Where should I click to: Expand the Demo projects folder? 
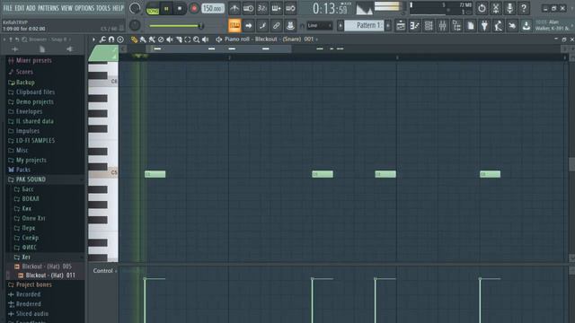[x=34, y=101]
